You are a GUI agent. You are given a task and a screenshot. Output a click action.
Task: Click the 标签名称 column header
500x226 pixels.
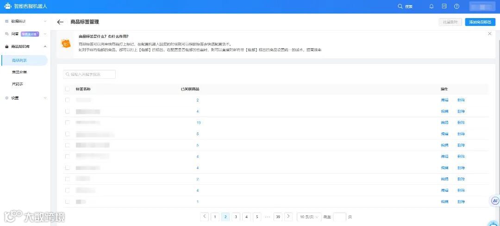[83, 89]
